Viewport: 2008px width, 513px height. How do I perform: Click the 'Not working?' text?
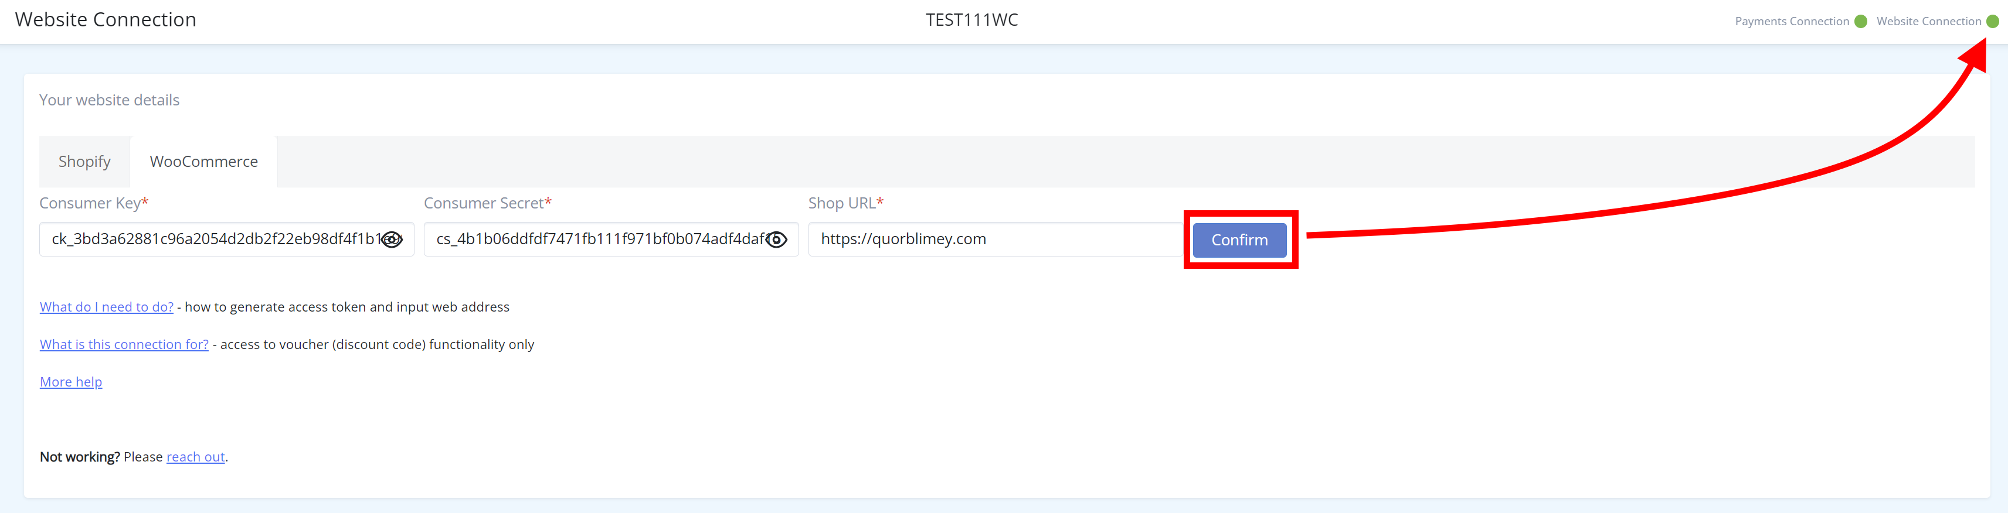80,457
